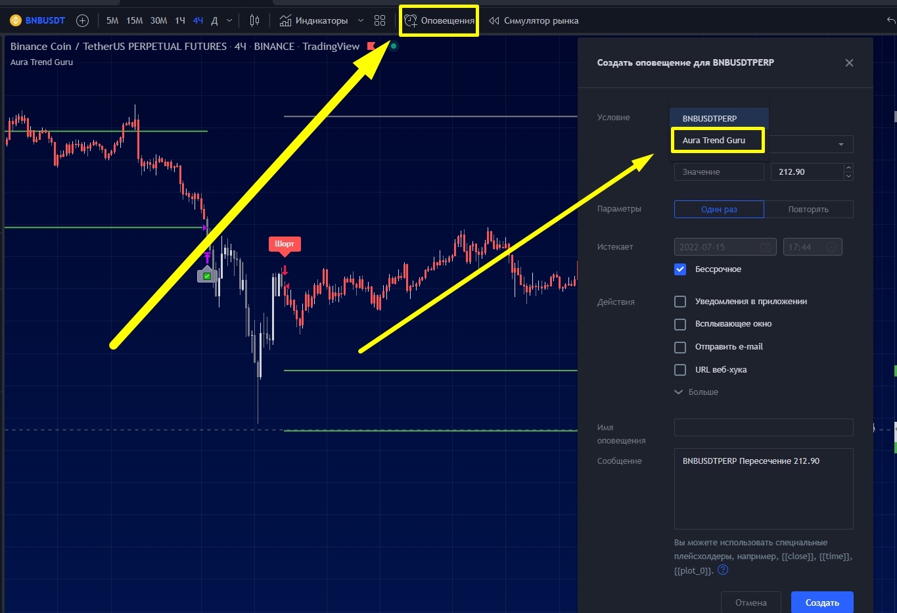This screenshot has width=897, height=613.
Task: Choose BNBUSDTPERP in condition dropdown list
Action: pyautogui.click(x=720, y=118)
